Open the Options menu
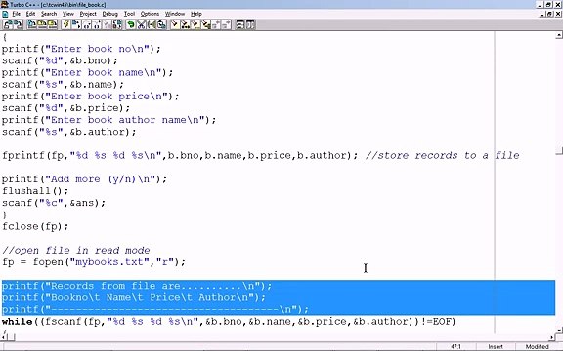The width and height of the screenshot is (563, 351). pyautogui.click(x=150, y=14)
